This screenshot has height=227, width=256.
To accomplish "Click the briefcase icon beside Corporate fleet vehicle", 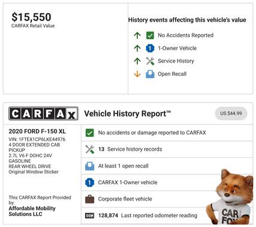I will [x=89, y=199].
